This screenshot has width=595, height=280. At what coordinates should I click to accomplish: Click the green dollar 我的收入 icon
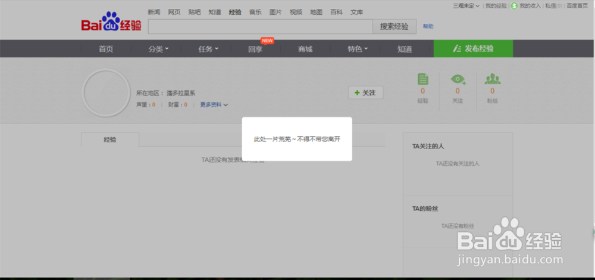[x=514, y=6]
